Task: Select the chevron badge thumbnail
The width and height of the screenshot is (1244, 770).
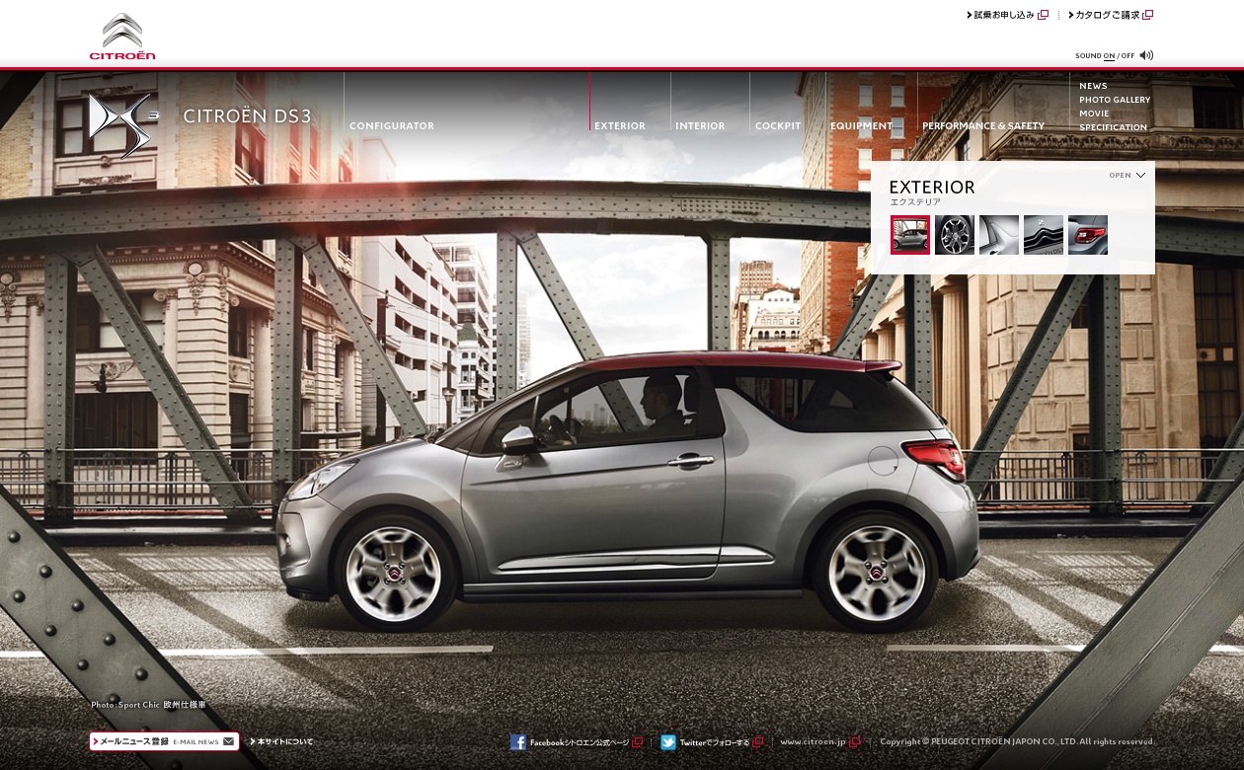Action: [1044, 235]
